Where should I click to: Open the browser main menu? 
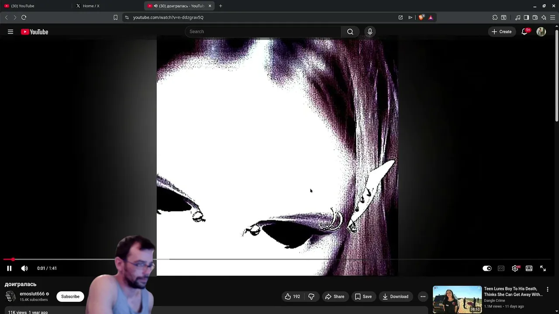(x=552, y=17)
